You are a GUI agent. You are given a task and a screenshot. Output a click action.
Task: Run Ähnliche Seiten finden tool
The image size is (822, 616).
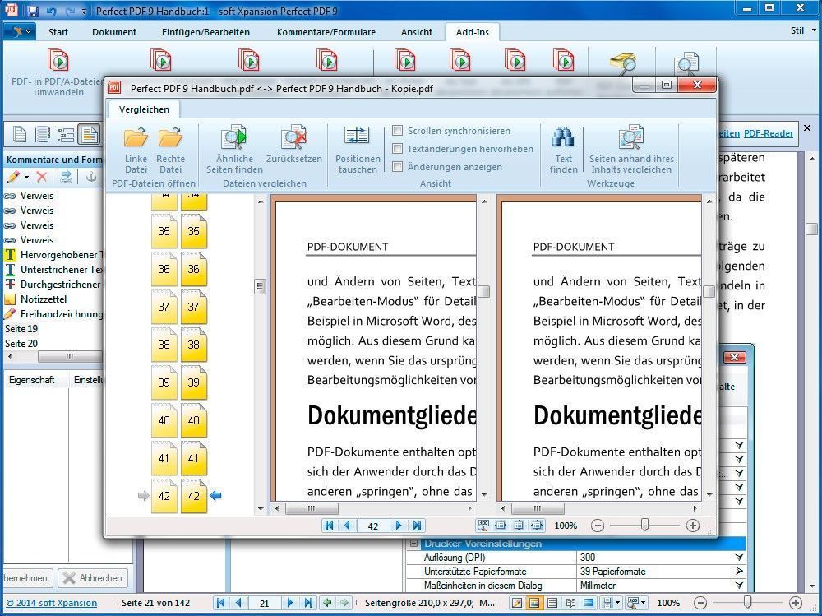coord(234,138)
